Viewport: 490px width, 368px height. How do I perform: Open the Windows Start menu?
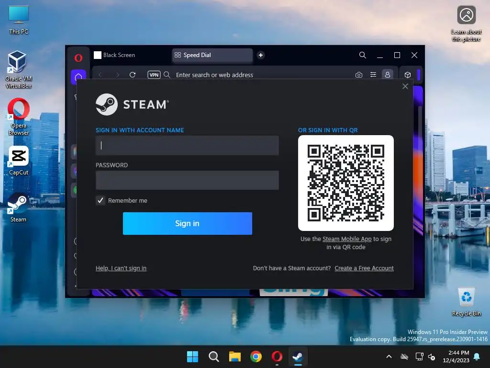point(192,356)
